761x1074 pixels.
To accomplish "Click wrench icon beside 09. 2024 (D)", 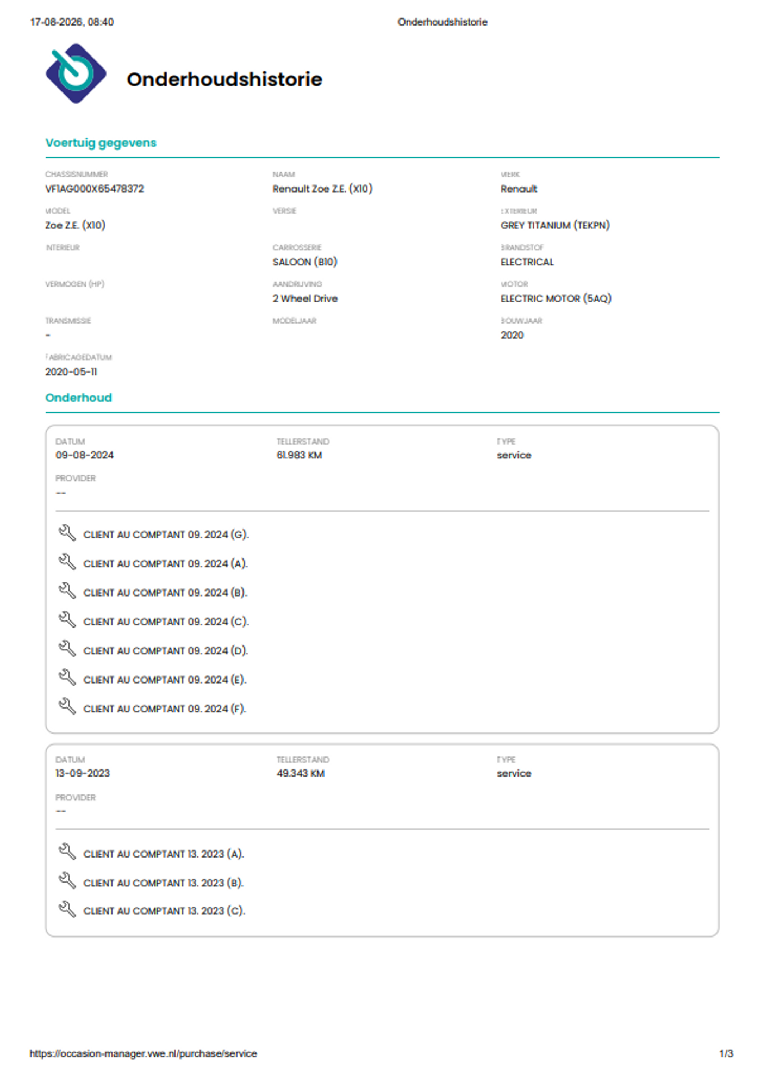I will (x=67, y=649).
